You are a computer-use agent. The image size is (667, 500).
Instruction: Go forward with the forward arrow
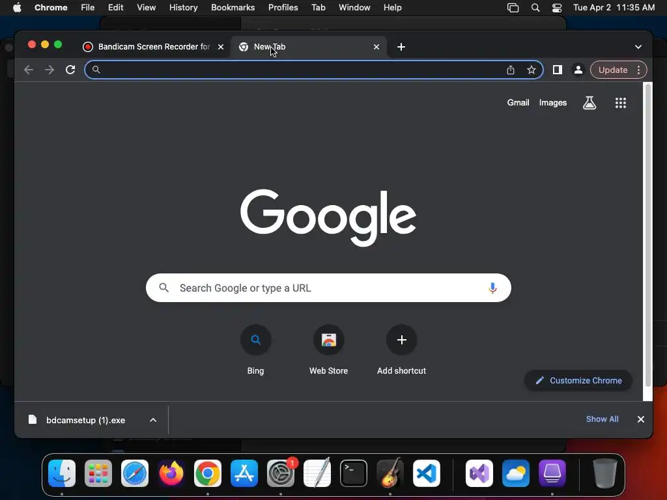tap(50, 70)
